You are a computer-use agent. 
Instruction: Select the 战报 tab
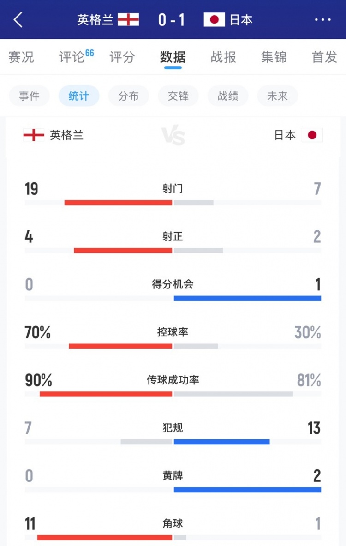tap(223, 57)
